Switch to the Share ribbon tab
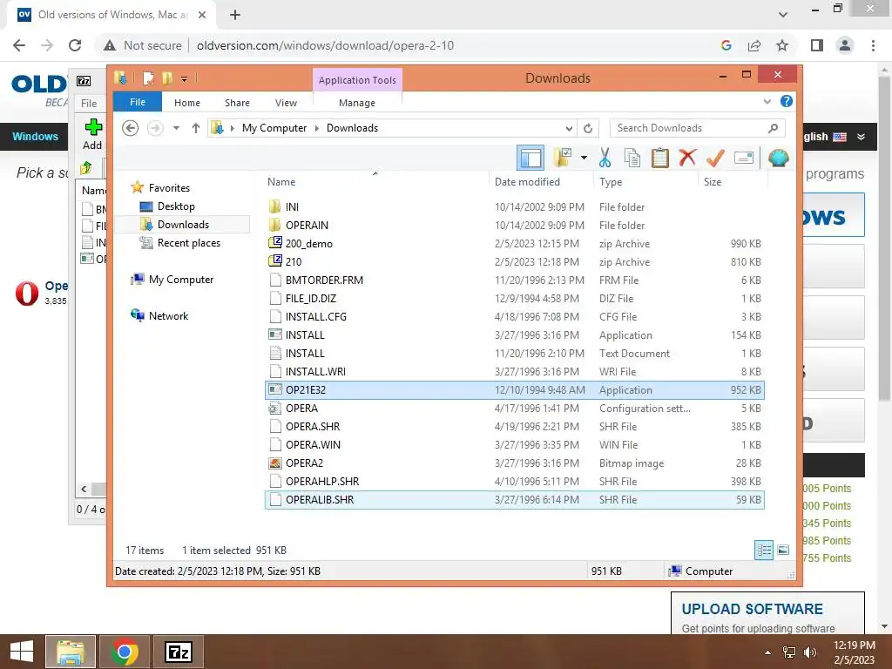This screenshot has height=669, width=892. [x=237, y=103]
